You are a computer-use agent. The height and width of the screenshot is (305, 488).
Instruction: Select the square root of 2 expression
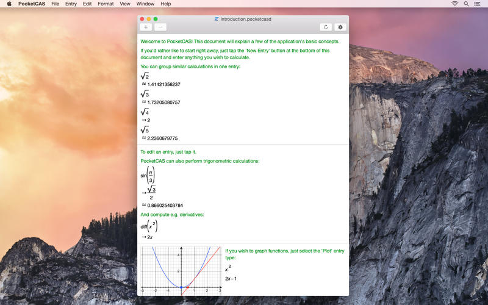coord(145,76)
